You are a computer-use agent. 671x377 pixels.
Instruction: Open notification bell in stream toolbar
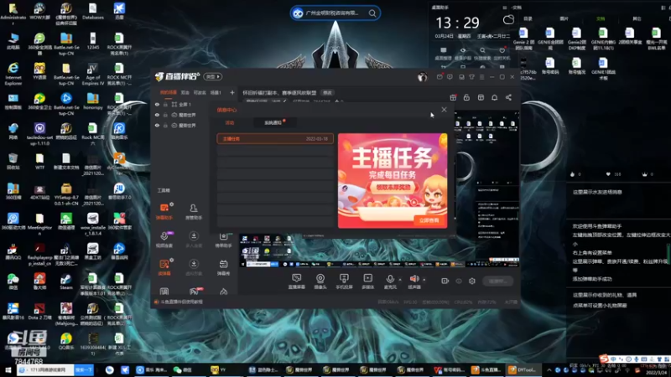pyautogui.click(x=494, y=97)
